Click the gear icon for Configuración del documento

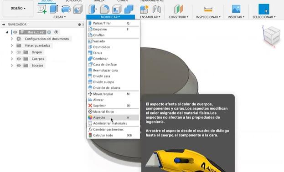point(19,39)
